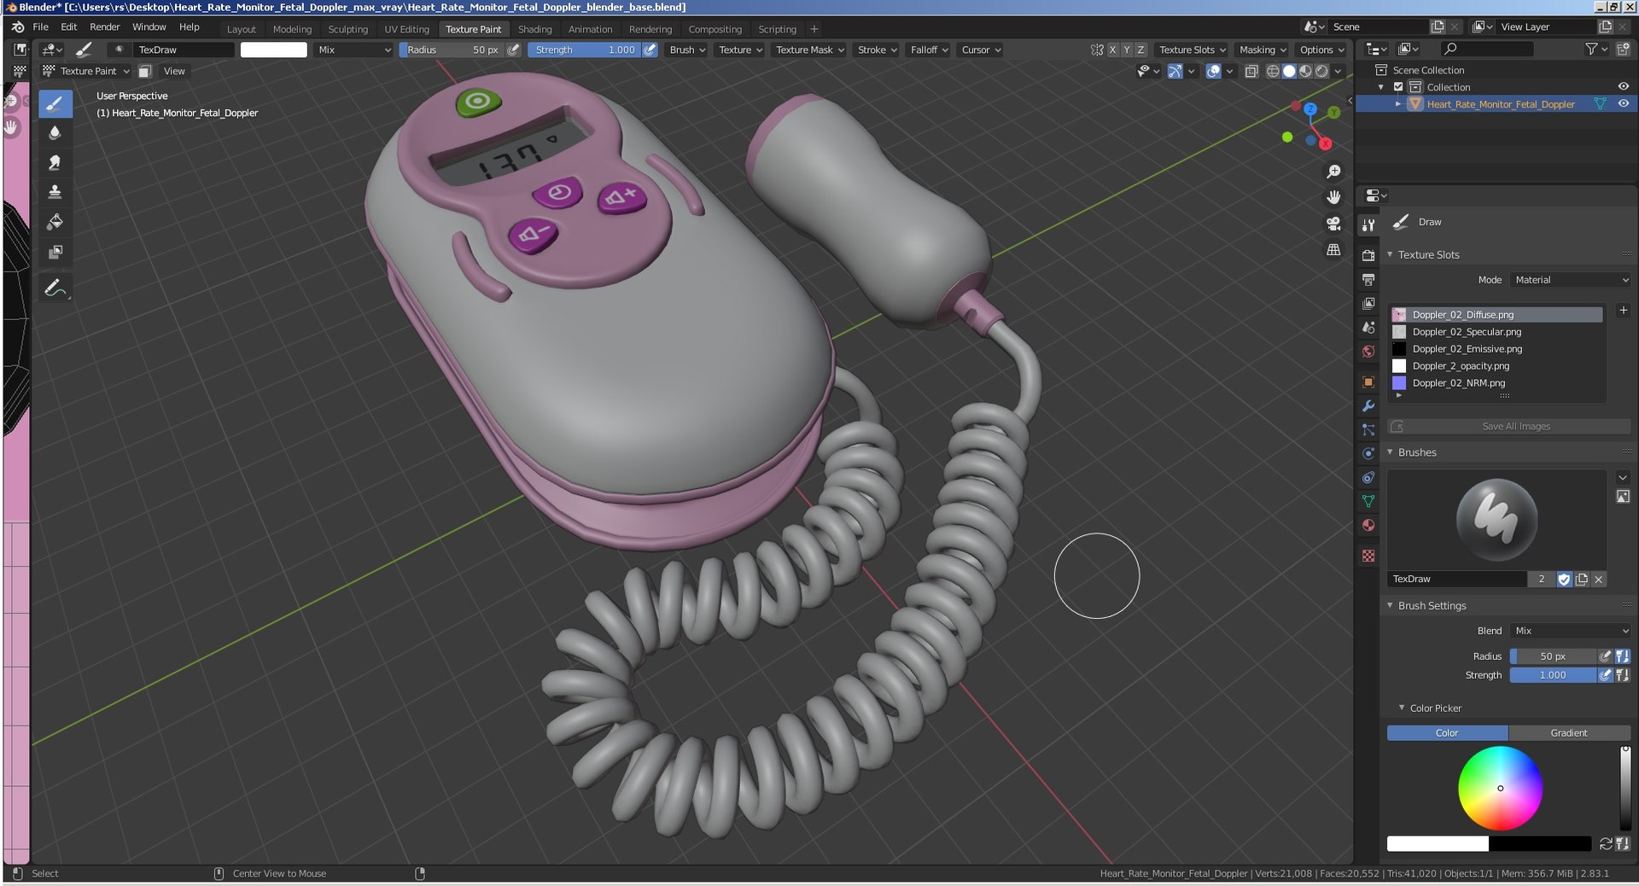
Task: Open the Falloff dropdown in header
Action: coord(929,50)
